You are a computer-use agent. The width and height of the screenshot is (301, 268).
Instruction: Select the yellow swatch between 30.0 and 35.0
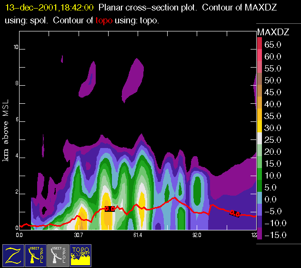(x=259, y=122)
